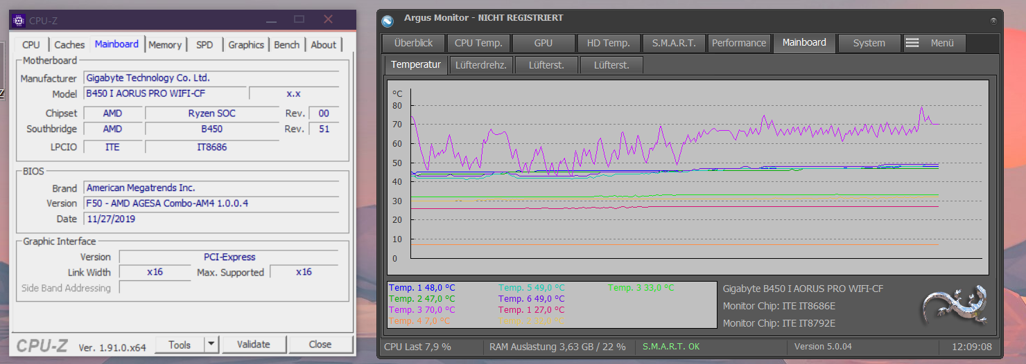Click legend entry Temp. 5 49,0 °C
The height and width of the screenshot is (364, 1026).
532,287
